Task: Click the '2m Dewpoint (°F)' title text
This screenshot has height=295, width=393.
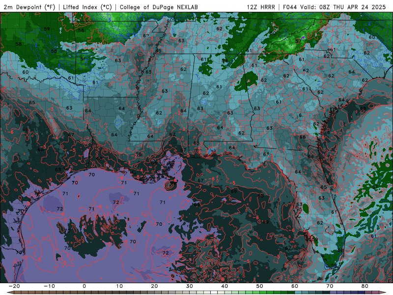Action: click(29, 7)
